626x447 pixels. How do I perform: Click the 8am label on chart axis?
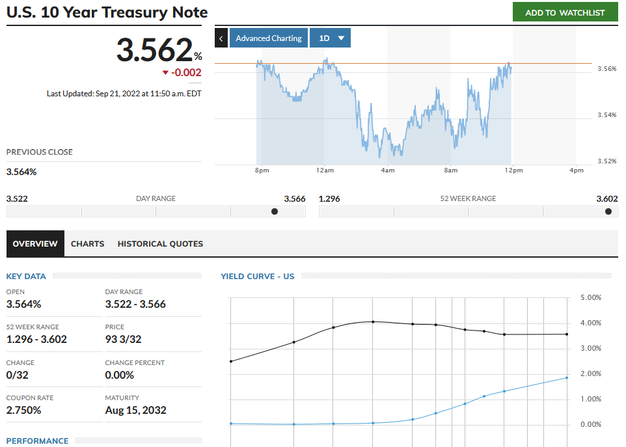point(451,170)
